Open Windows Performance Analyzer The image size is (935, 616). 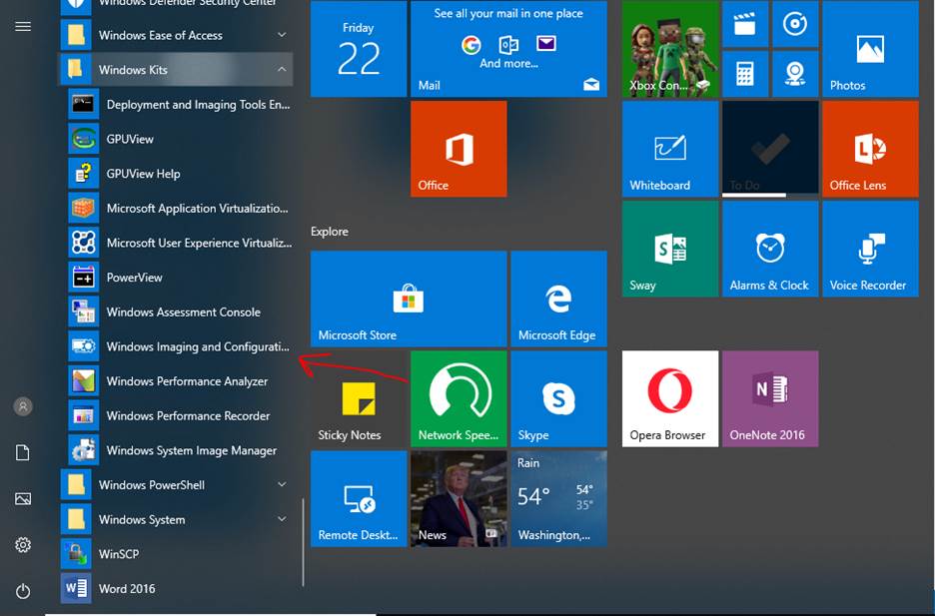click(180, 380)
